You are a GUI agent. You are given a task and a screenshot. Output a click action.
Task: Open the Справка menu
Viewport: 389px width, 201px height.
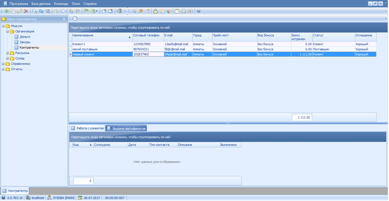(90, 4)
